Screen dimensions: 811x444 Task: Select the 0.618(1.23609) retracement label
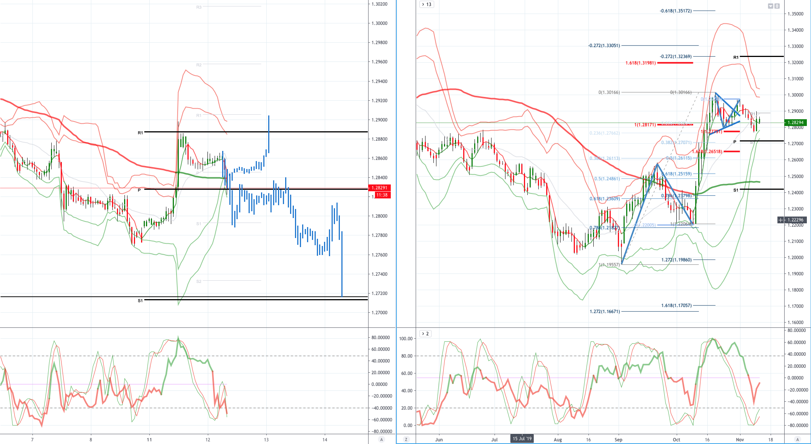pos(605,199)
